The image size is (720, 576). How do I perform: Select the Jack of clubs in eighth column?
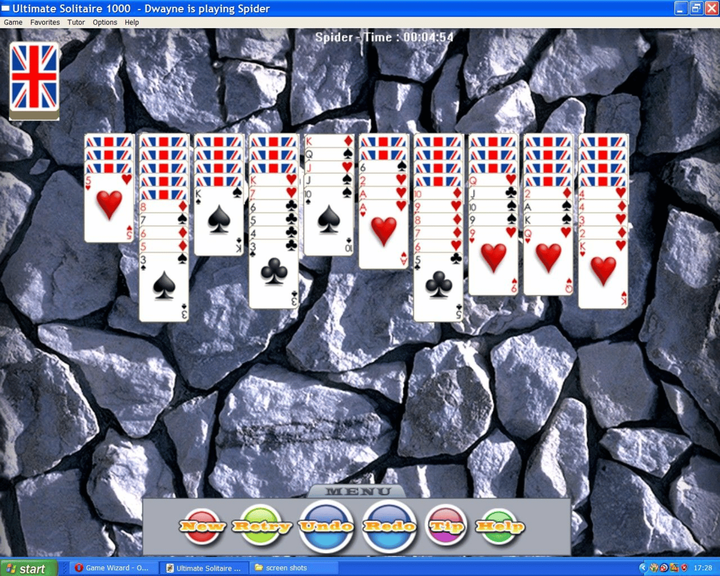[x=493, y=193]
